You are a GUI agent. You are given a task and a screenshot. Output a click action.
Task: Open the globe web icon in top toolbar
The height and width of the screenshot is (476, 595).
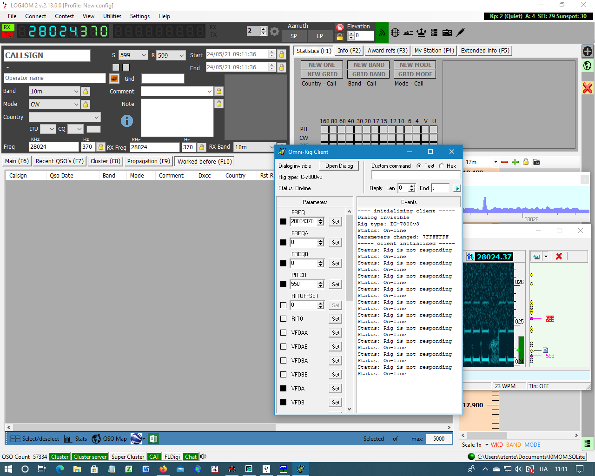pyautogui.click(x=395, y=33)
